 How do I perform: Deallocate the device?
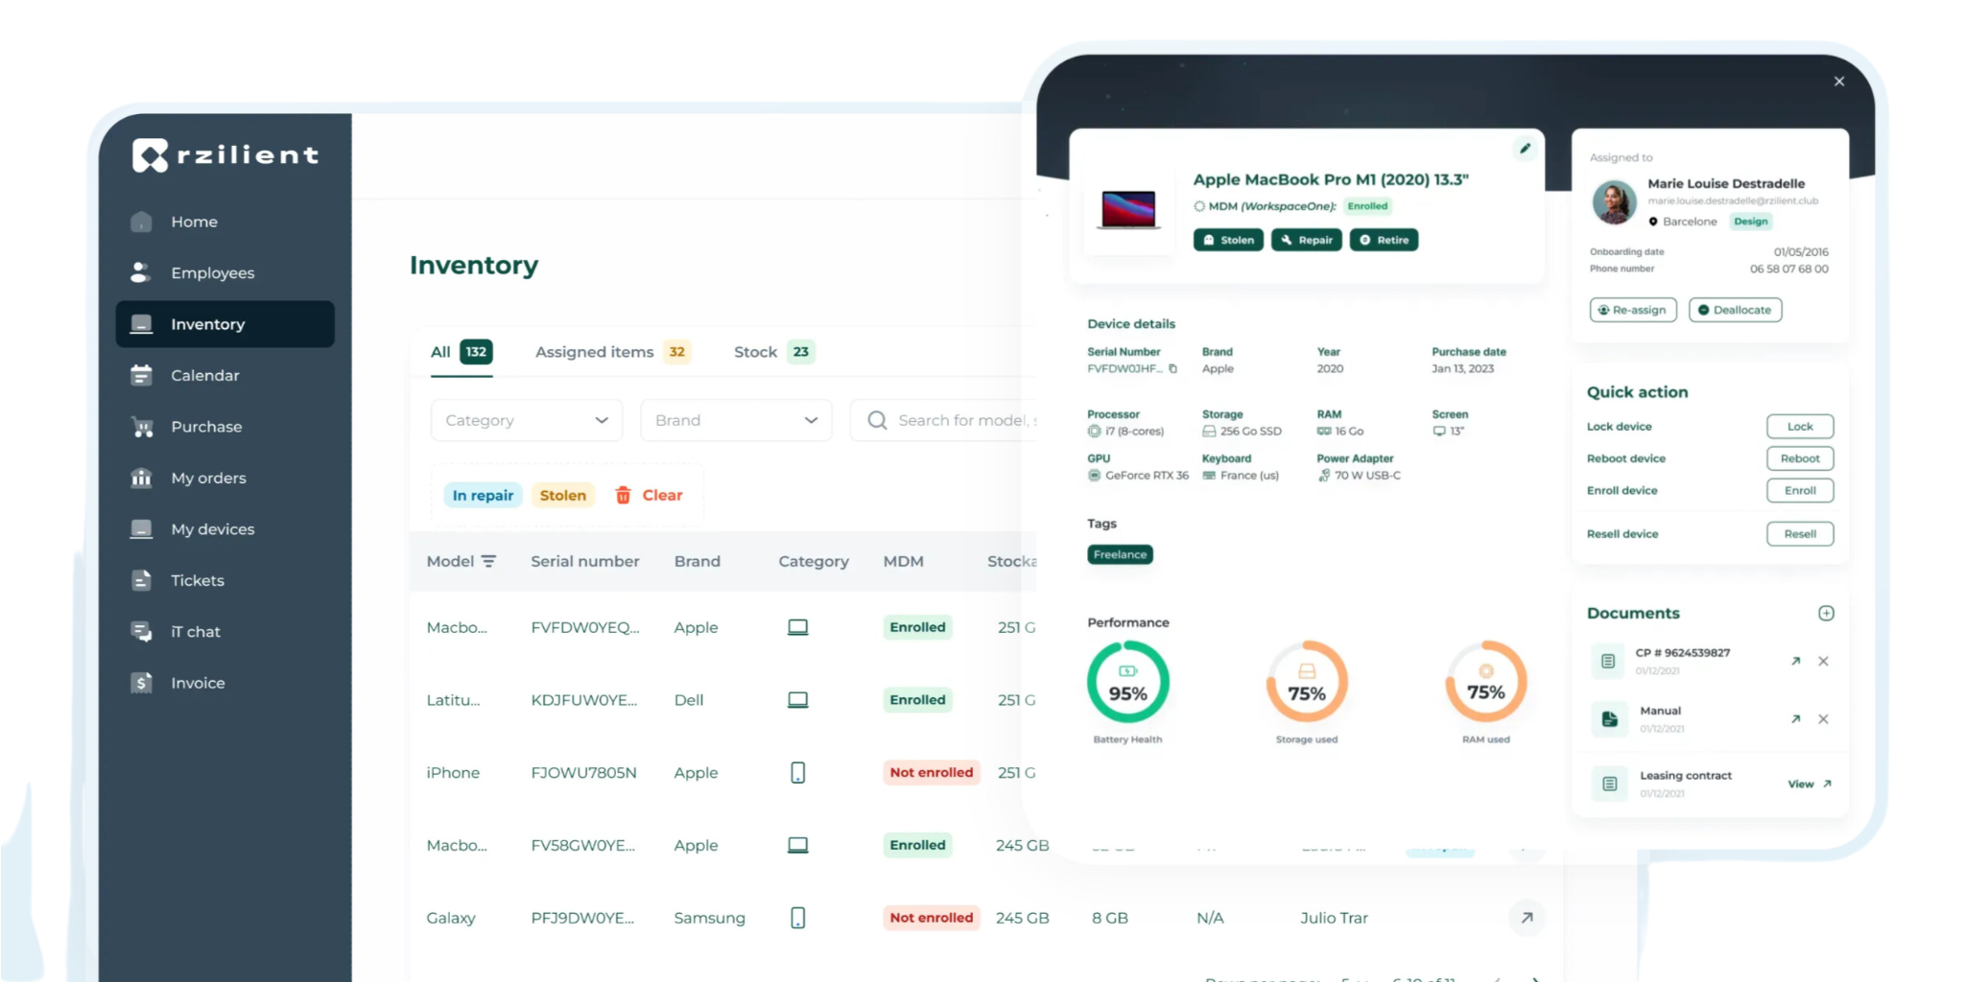1735,310
